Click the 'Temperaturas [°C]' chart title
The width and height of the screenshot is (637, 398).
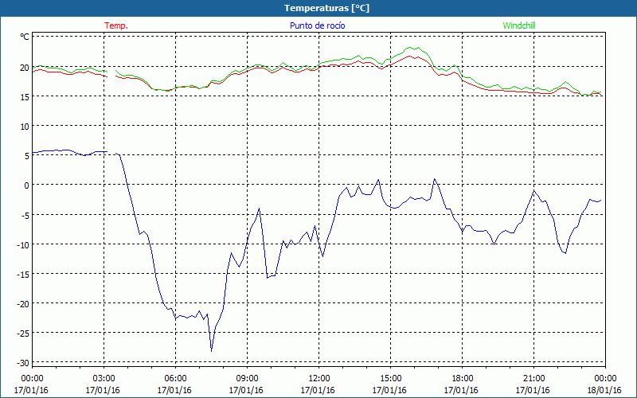(326, 8)
